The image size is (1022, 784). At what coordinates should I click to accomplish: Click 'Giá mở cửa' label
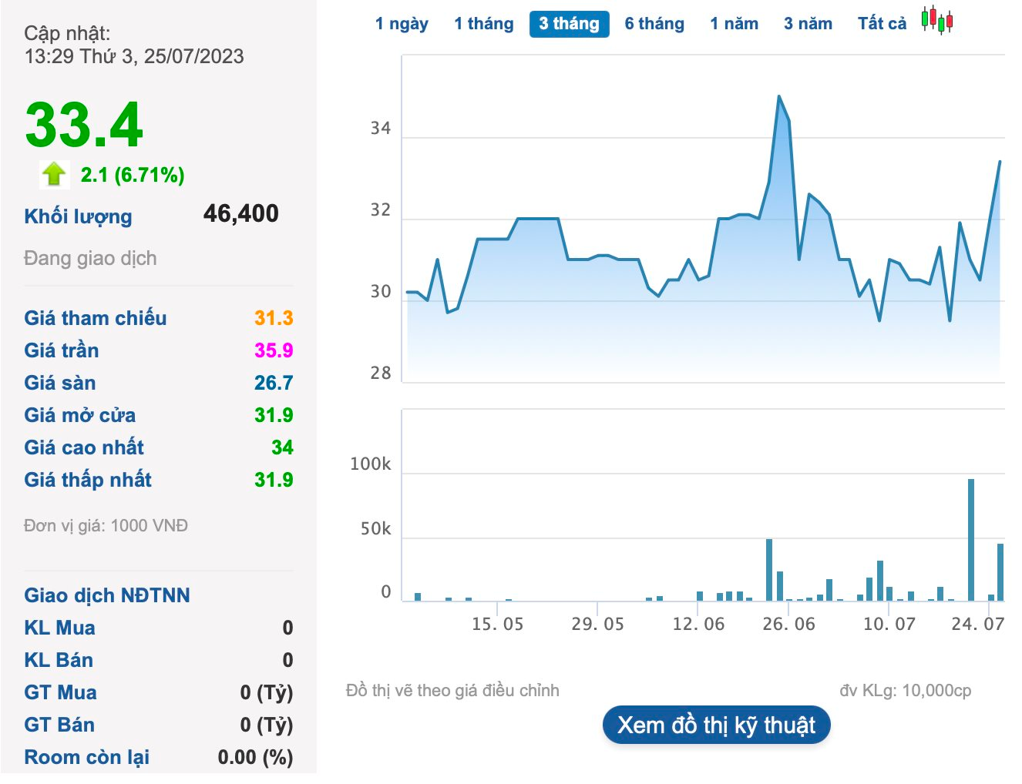(x=79, y=415)
